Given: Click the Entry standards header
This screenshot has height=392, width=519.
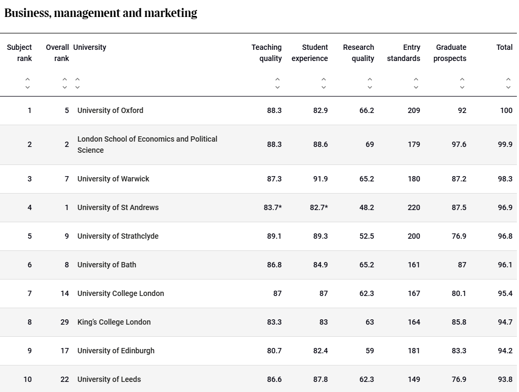Looking at the screenshot, I should (403, 53).
